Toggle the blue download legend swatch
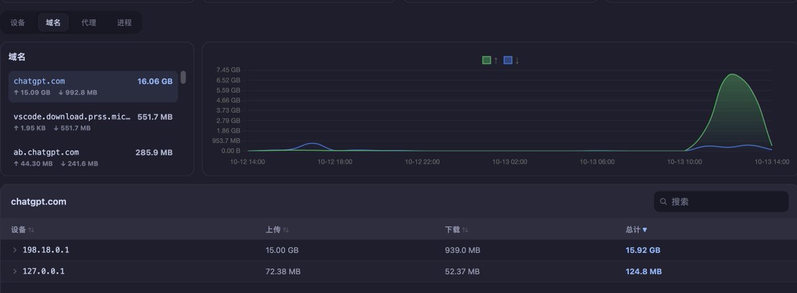The width and height of the screenshot is (797, 293). (508, 60)
